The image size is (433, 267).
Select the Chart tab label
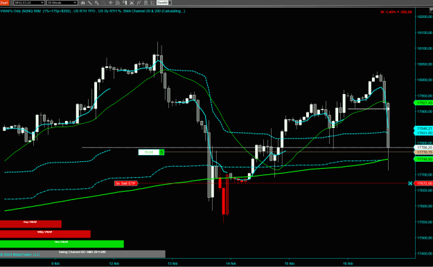click(4, 3)
